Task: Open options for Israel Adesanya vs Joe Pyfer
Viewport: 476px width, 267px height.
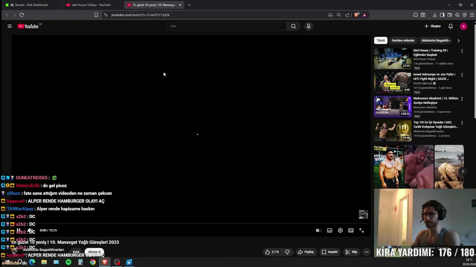Action: [462, 75]
